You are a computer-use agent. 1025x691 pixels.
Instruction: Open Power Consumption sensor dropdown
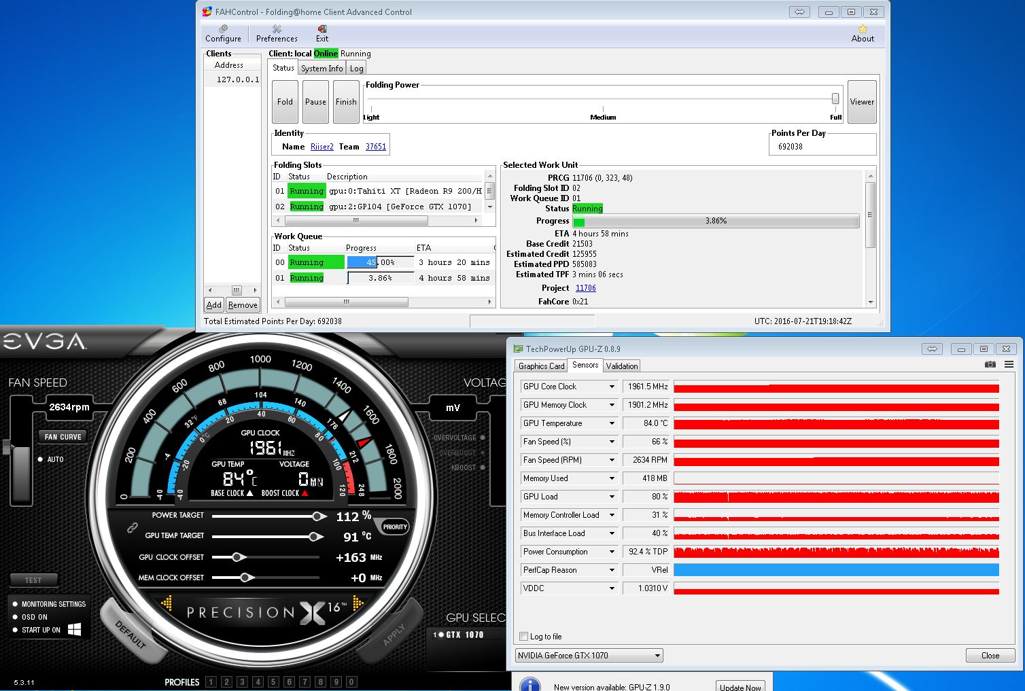click(x=611, y=552)
